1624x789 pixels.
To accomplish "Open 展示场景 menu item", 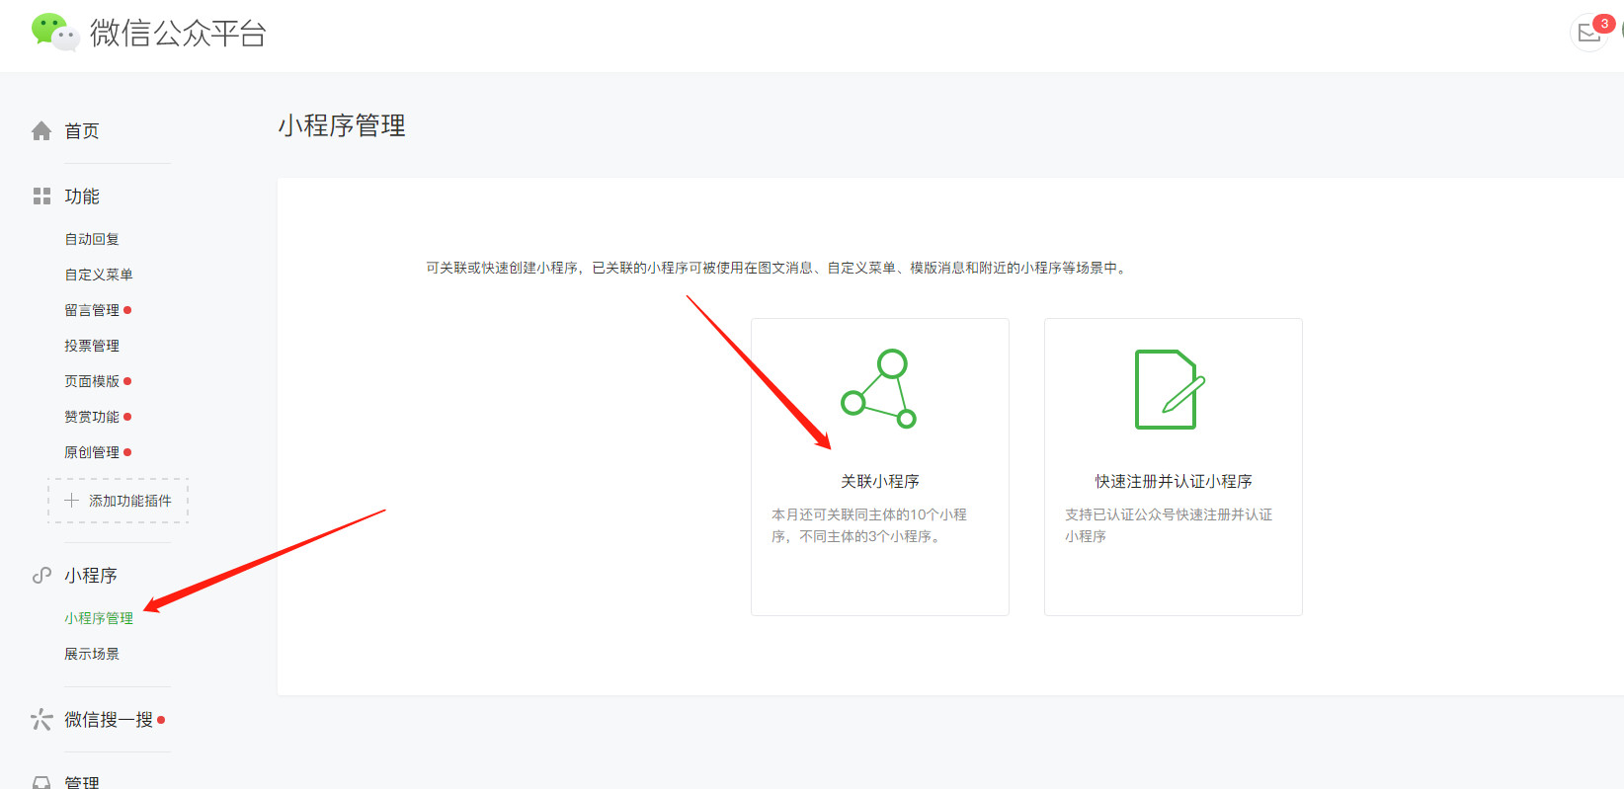I will coord(92,654).
